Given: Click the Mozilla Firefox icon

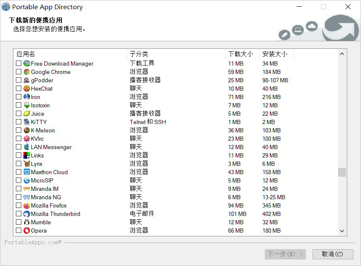Looking at the screenshot, I should pos(27,205).
